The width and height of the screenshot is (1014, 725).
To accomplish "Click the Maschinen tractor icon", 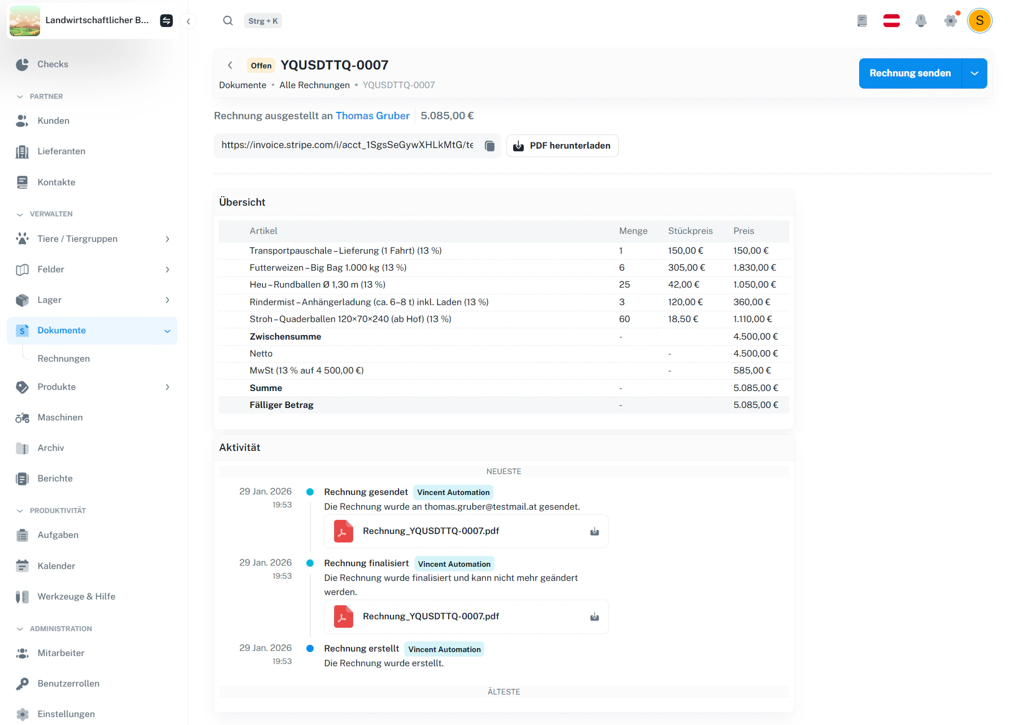I will click(22, 418).
